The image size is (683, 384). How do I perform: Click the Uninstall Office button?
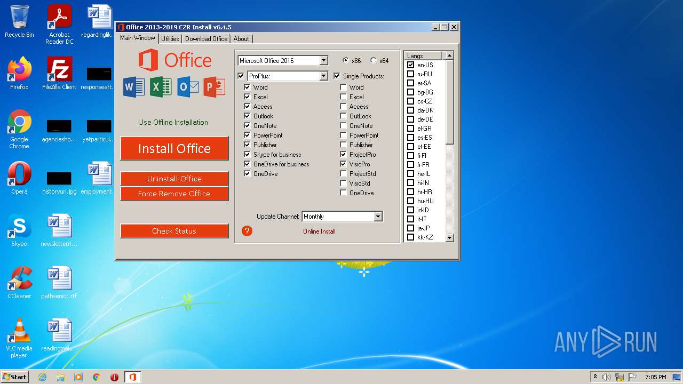coord(174,179)
